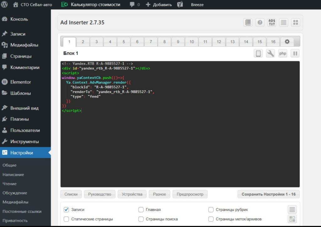The height and width of the screenshot is (227, 321).
Task: Click inside the Block 1 code editor
Action: 180,124
